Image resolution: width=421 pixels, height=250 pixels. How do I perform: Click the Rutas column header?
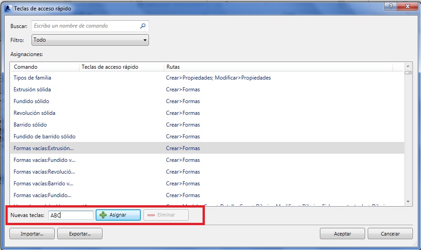278,67
